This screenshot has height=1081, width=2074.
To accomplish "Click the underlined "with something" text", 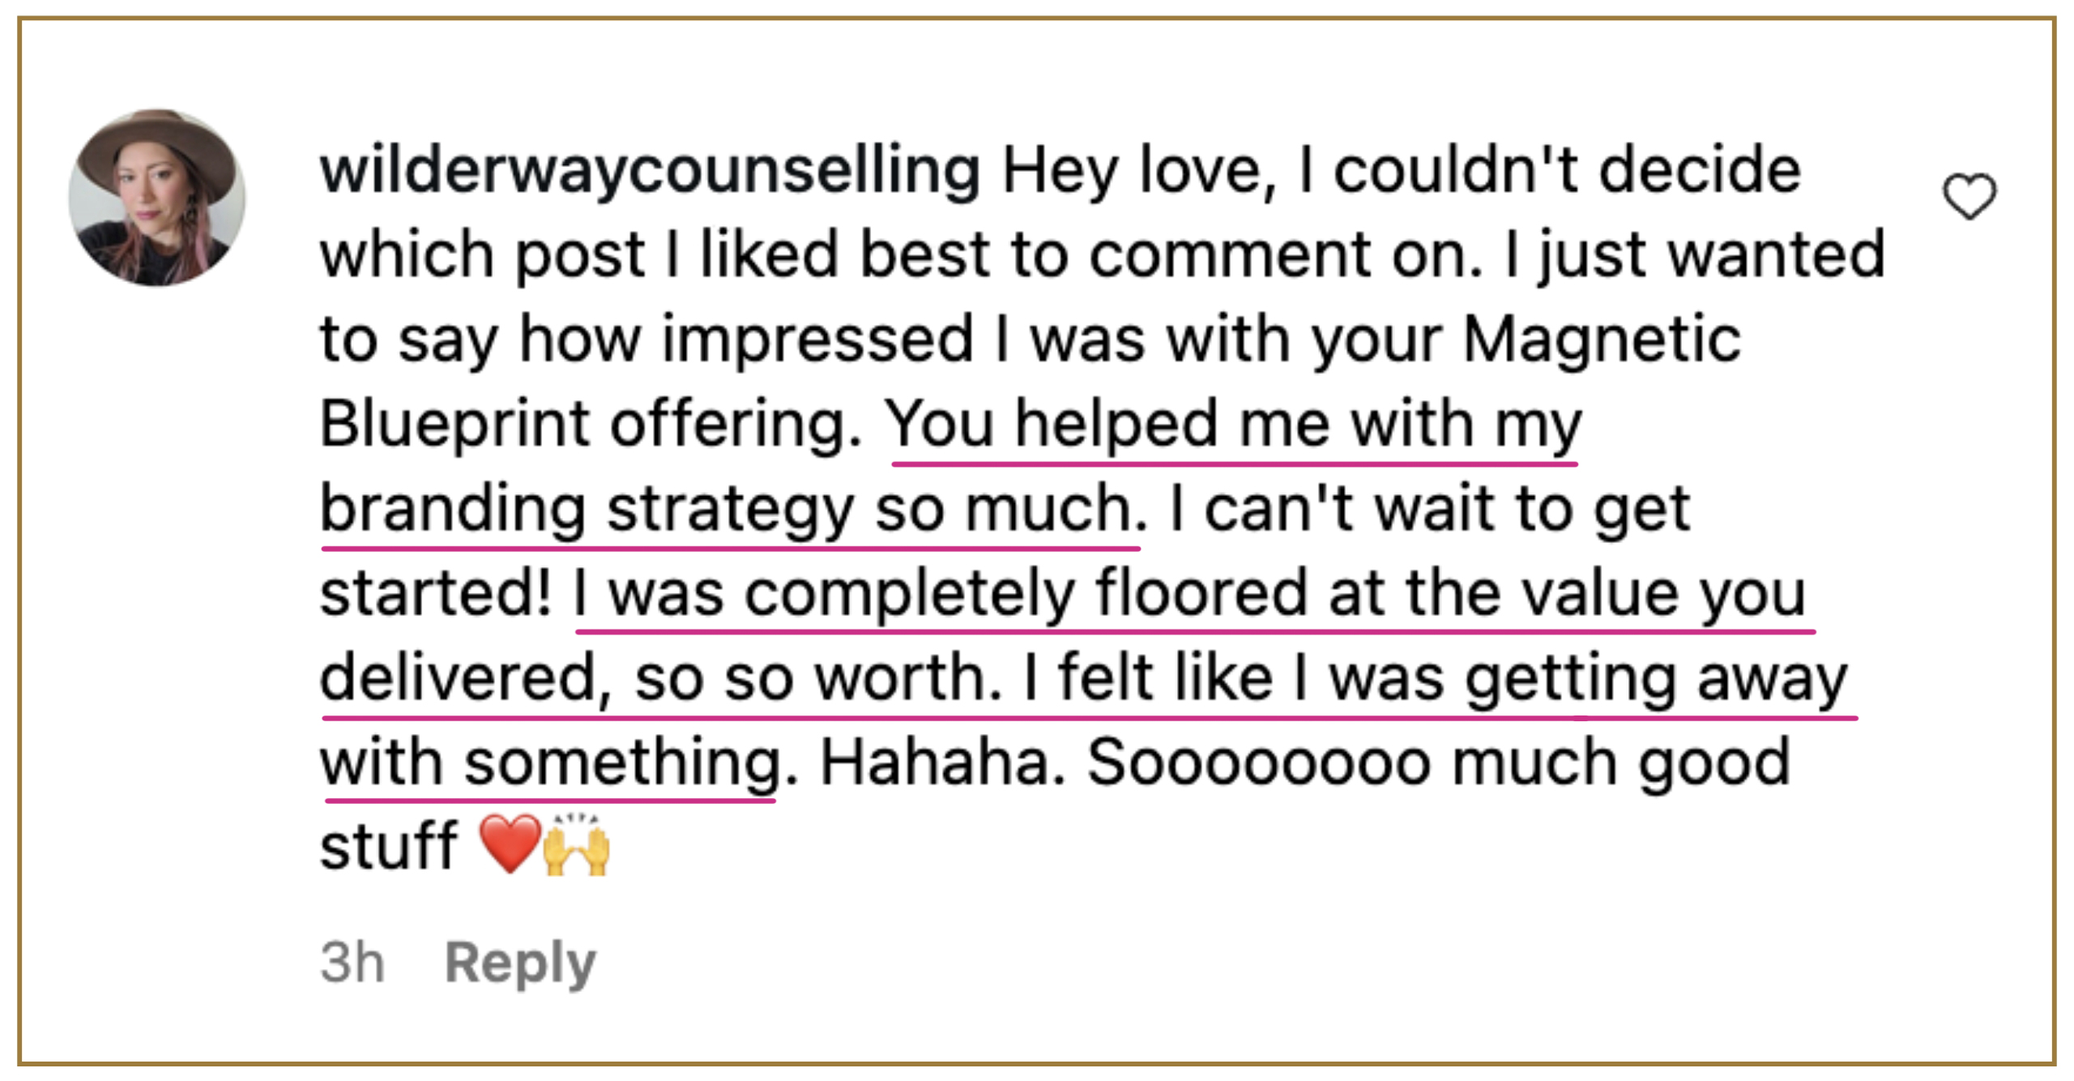I will (551, 763).
